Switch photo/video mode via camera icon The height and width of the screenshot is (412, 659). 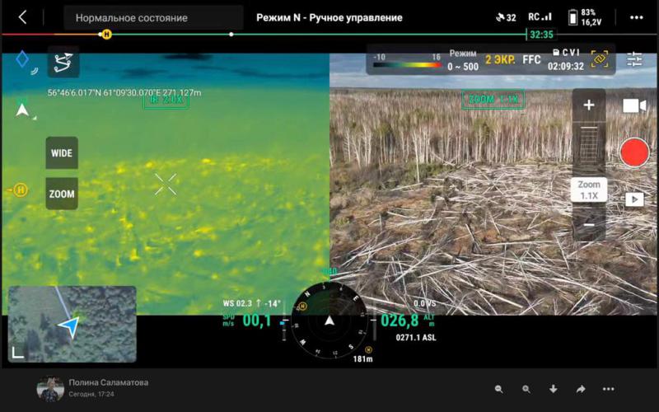point(633,105)
